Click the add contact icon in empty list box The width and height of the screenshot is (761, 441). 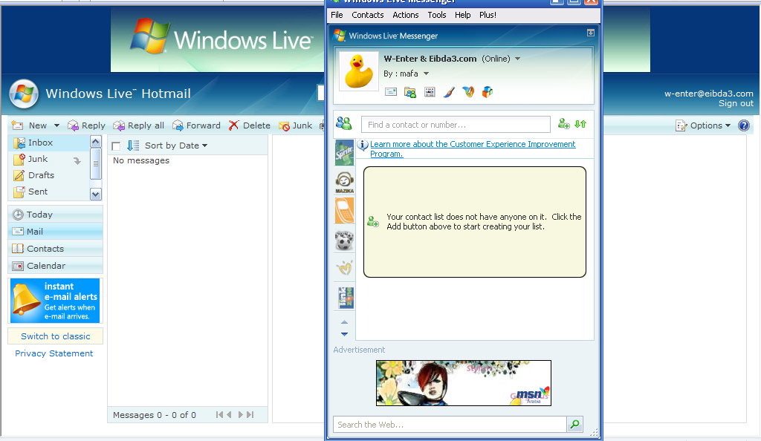[373, 221]
